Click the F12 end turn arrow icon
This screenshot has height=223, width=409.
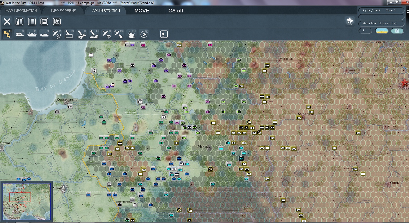144,34
